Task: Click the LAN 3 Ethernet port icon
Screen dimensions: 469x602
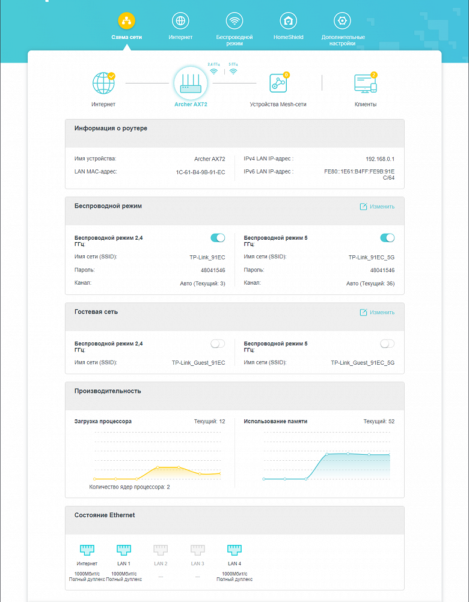Action: pos(197,550)
